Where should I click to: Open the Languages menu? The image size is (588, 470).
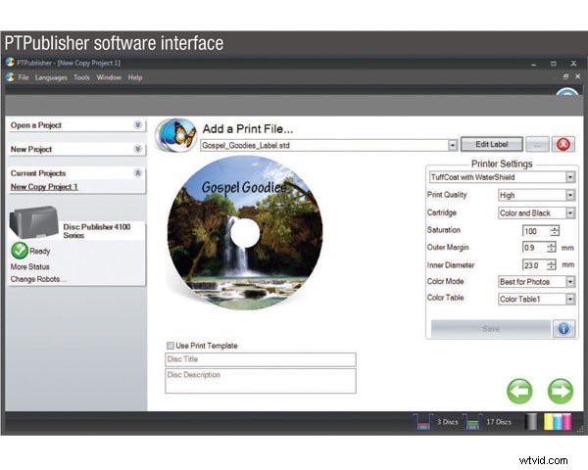point(51,77)
